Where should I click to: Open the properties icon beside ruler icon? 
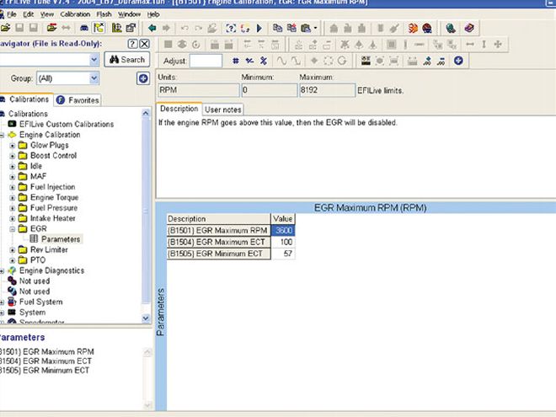[131, 28]
